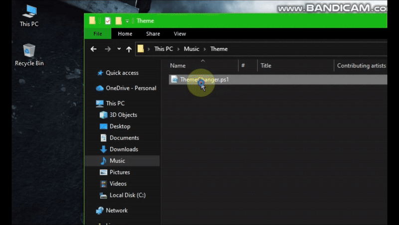Click the Forward navigation arrow

(108, 49)
